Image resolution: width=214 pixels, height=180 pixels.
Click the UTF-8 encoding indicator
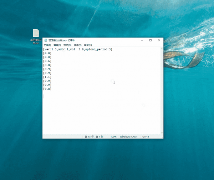(x=146, y=137)
